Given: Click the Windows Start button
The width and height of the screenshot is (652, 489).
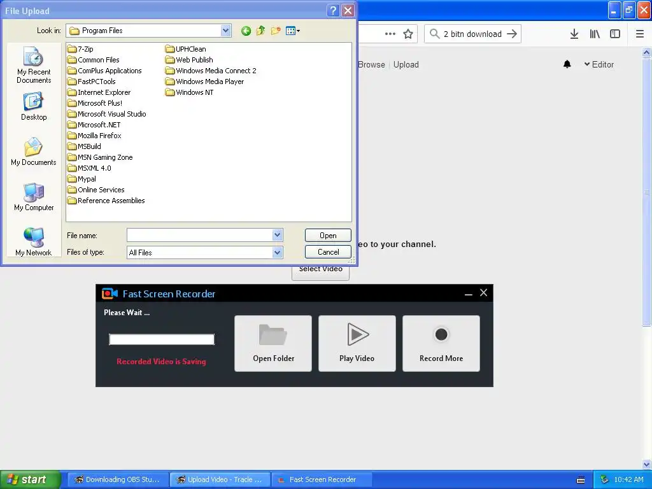Looking at the screenshot, I should coord(30,479).
